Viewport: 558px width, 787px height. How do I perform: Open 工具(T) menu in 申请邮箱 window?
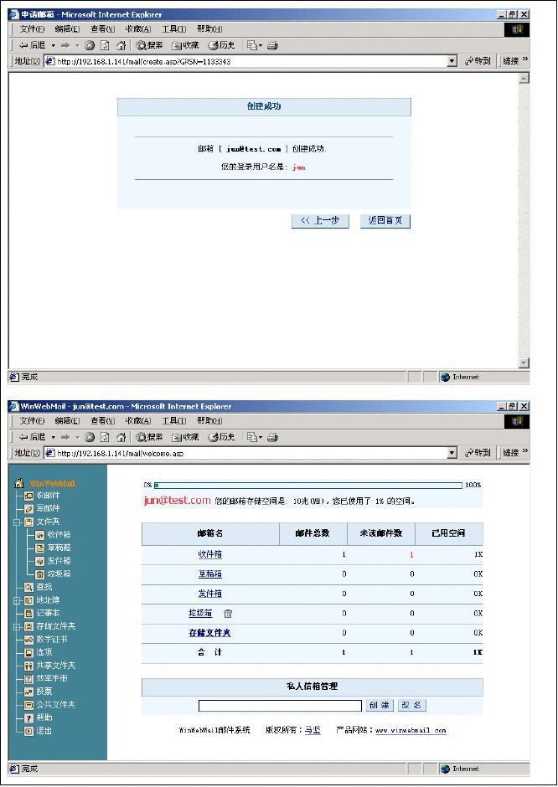pyautogui.click(x=173, y=29)
